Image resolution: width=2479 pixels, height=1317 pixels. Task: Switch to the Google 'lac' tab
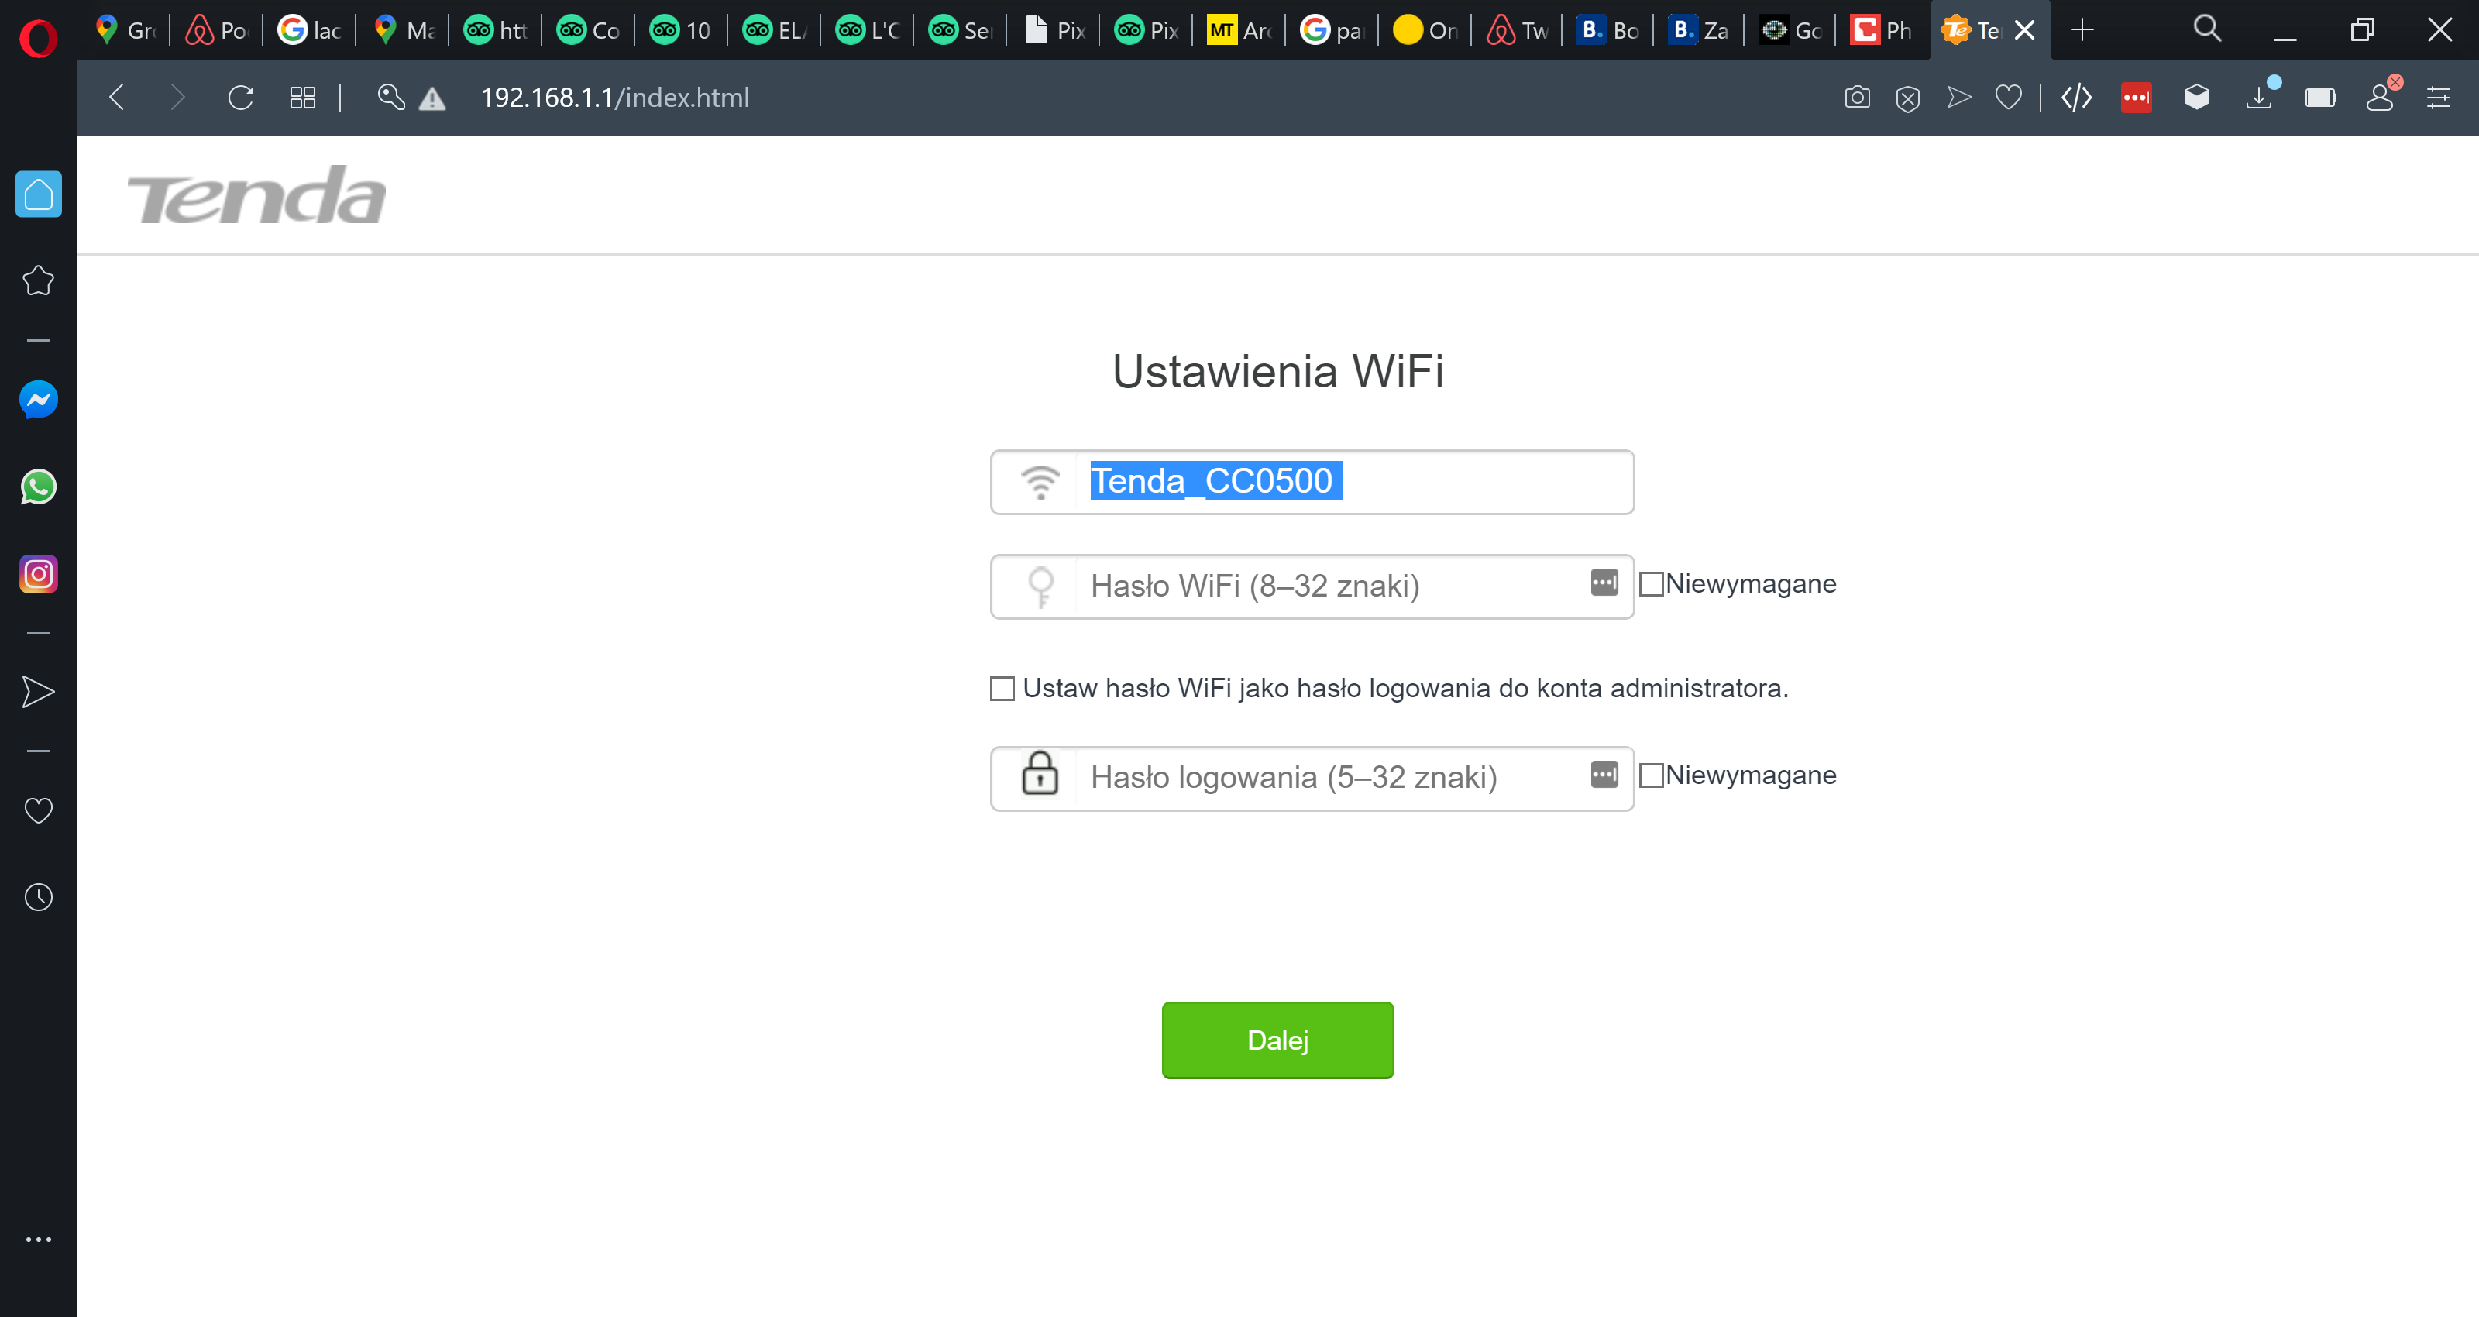310,30
